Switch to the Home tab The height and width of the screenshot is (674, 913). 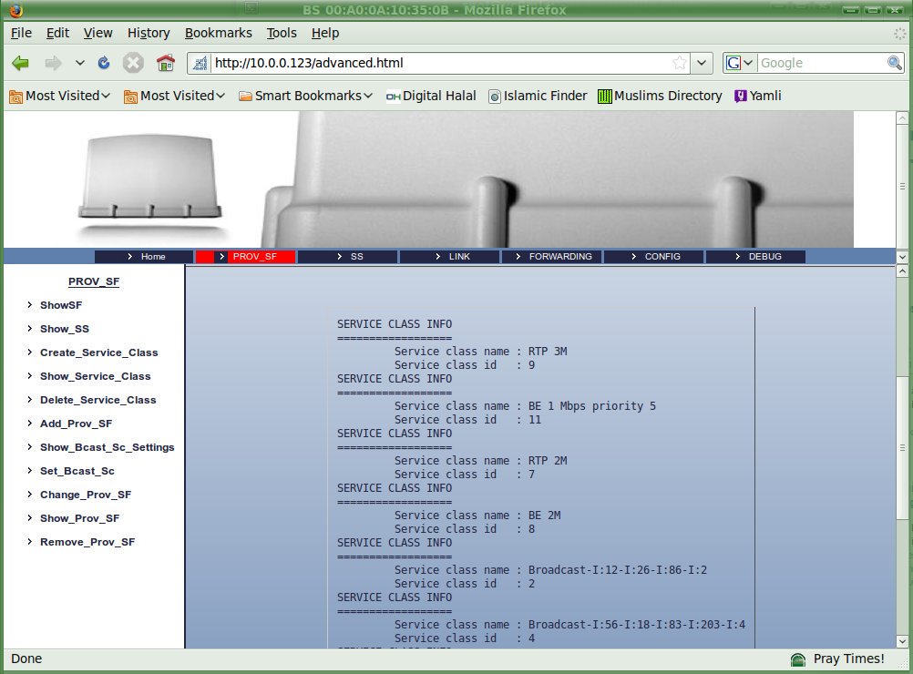pos(144,257)
